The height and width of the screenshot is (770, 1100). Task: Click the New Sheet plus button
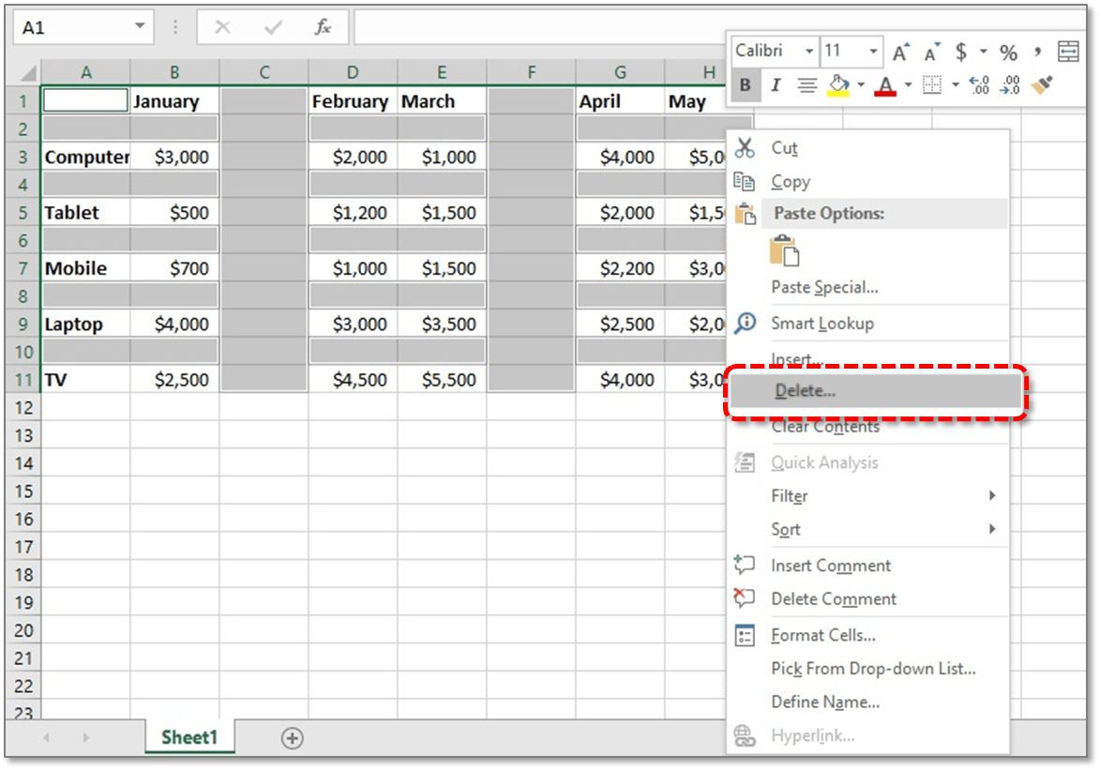(x=292, y=738)
